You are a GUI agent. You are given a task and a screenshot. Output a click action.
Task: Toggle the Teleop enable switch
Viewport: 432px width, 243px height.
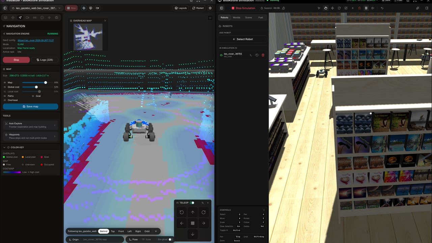pos(192,203)
